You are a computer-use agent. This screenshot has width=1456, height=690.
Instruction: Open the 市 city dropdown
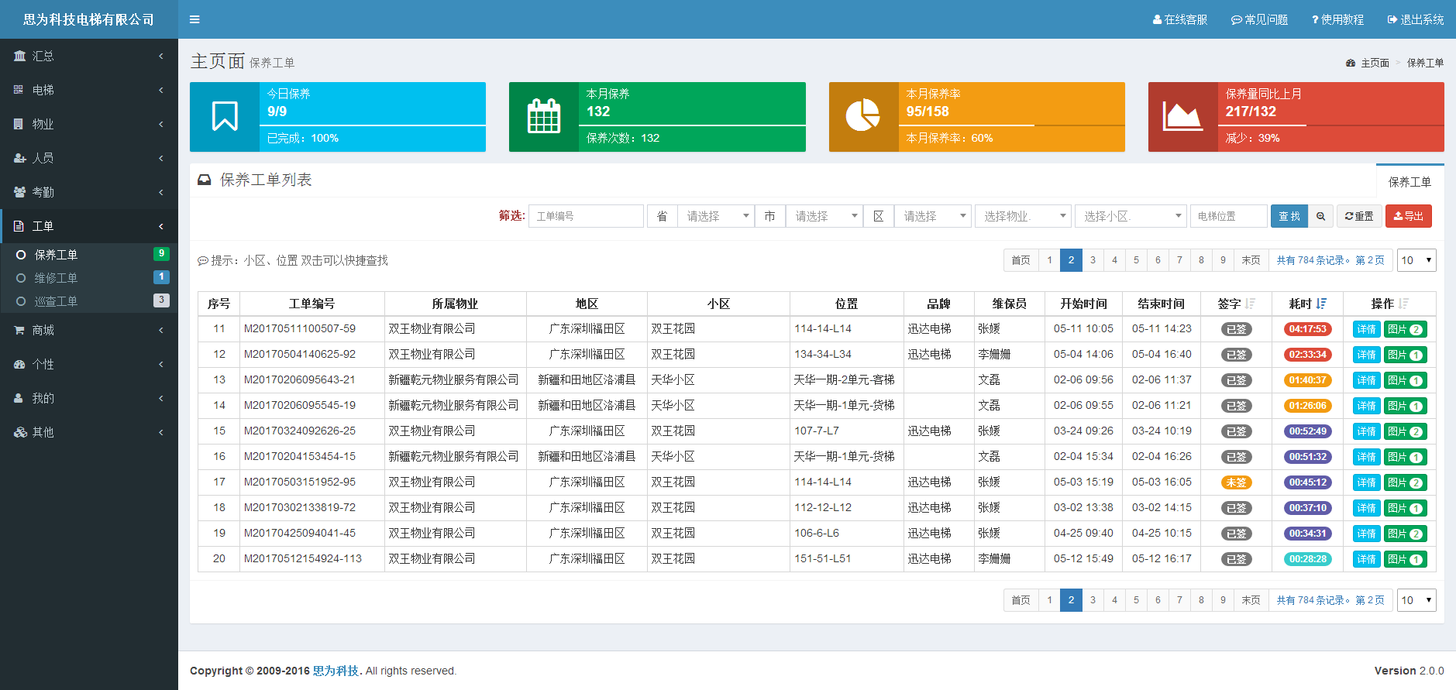coord(824,216)
